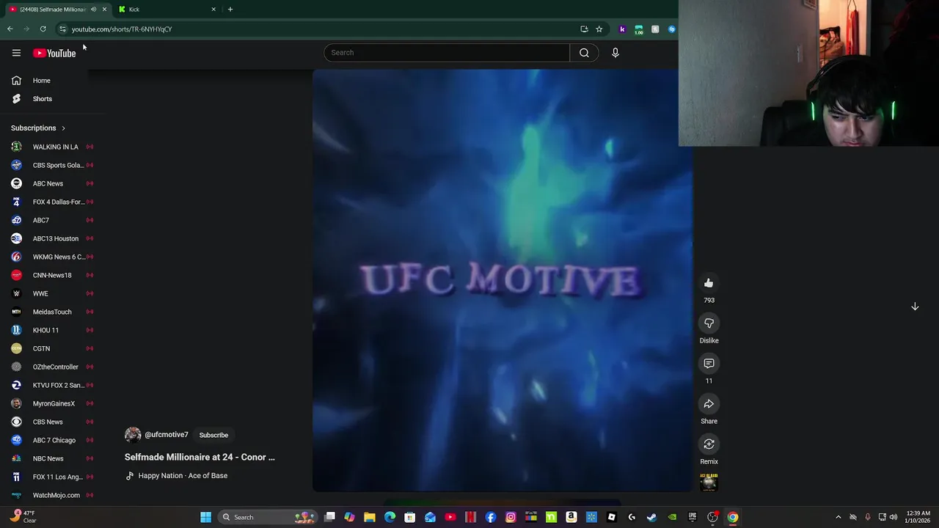Open the NBC News subscription
This screenshot has height=528, width=939.
coord(51,458)
